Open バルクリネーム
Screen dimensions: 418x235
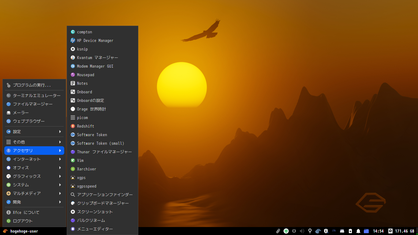pyautogui.click(x=103, y=220)
